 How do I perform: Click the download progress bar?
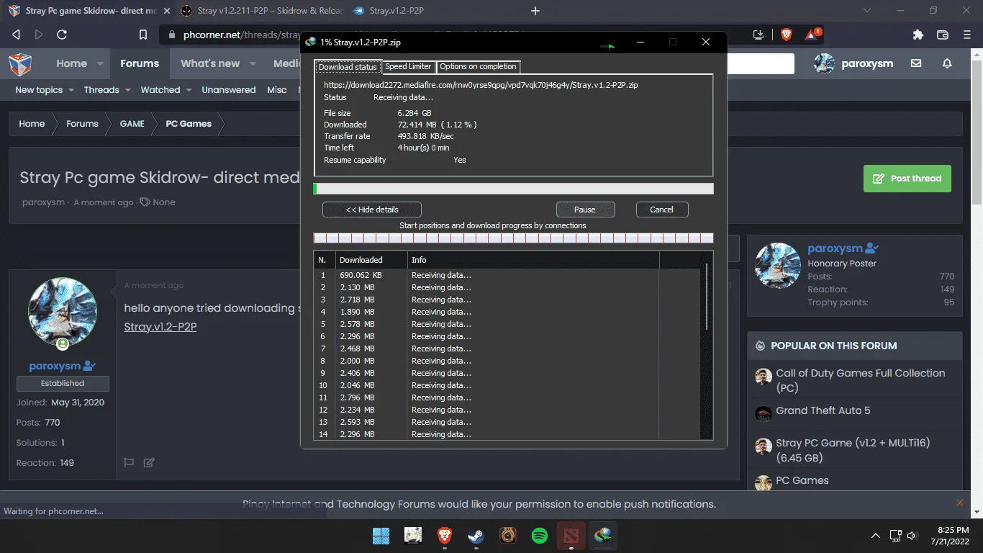tap(514, 189)
